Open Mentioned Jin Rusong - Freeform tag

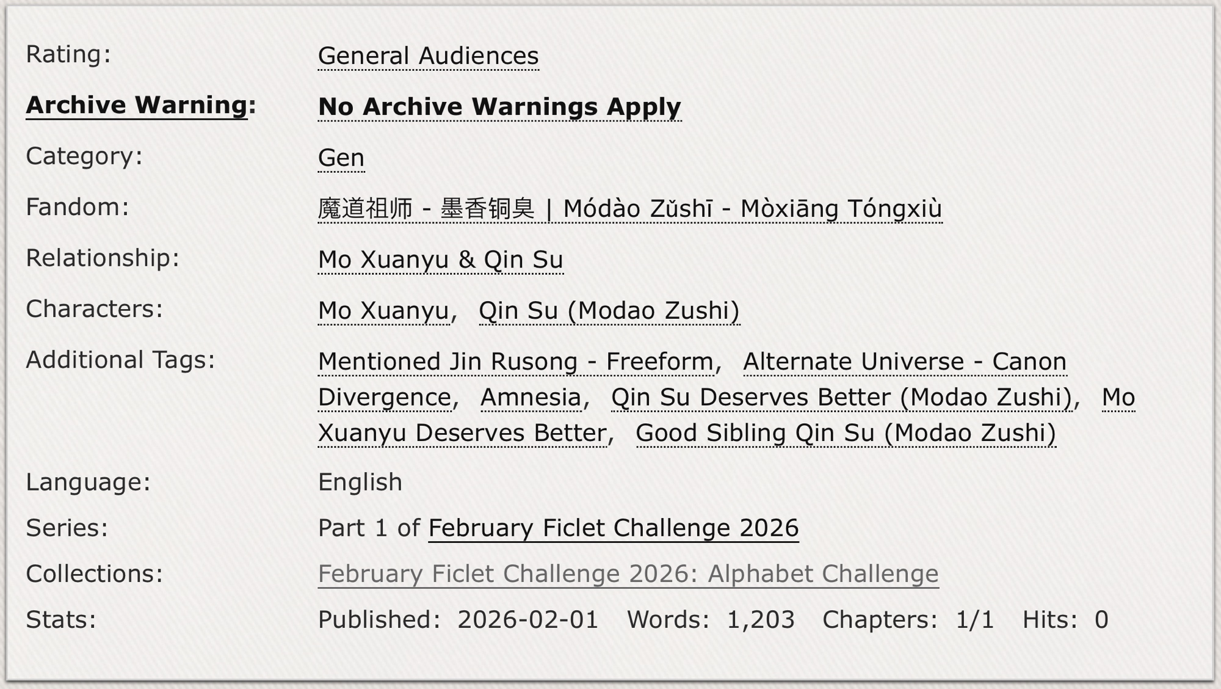click(x=516, y=362)
